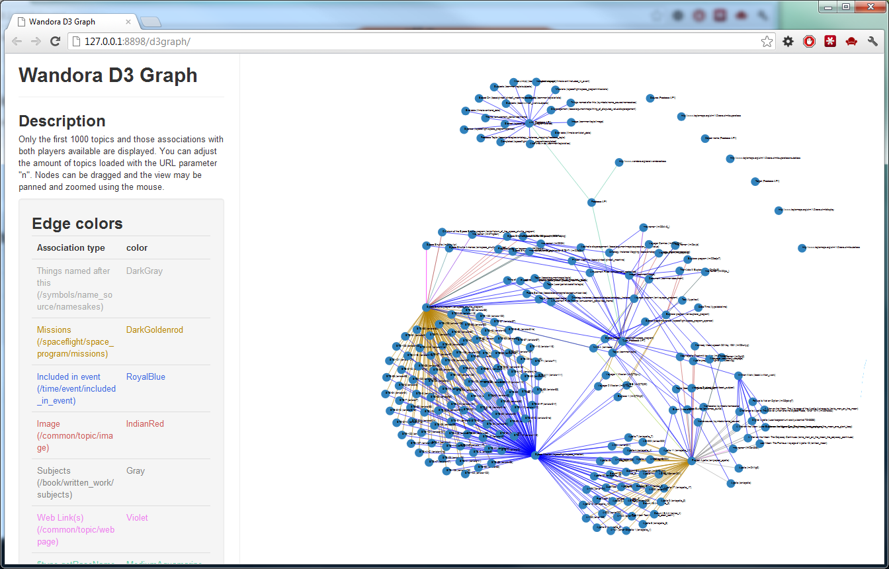Close the Wandora D3 Graph tab

128,21
